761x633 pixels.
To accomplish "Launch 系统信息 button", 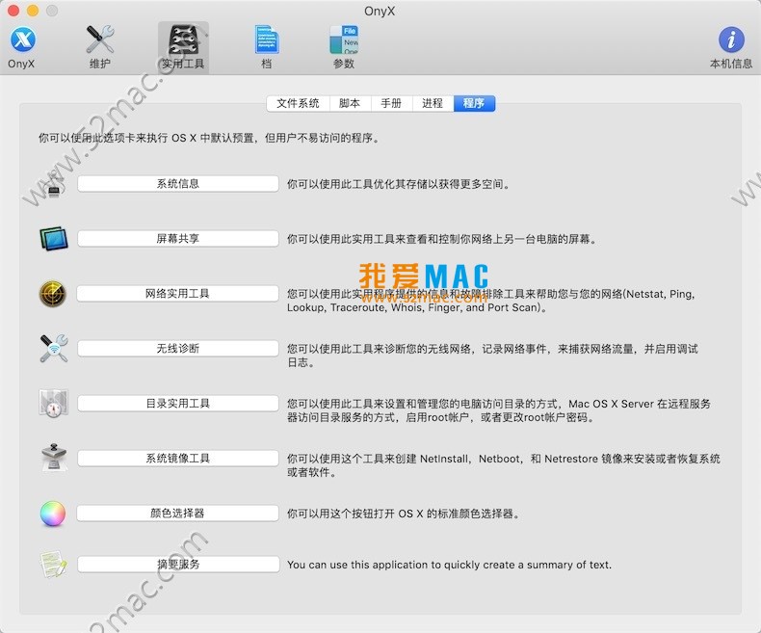I will [x=178, y=184].
